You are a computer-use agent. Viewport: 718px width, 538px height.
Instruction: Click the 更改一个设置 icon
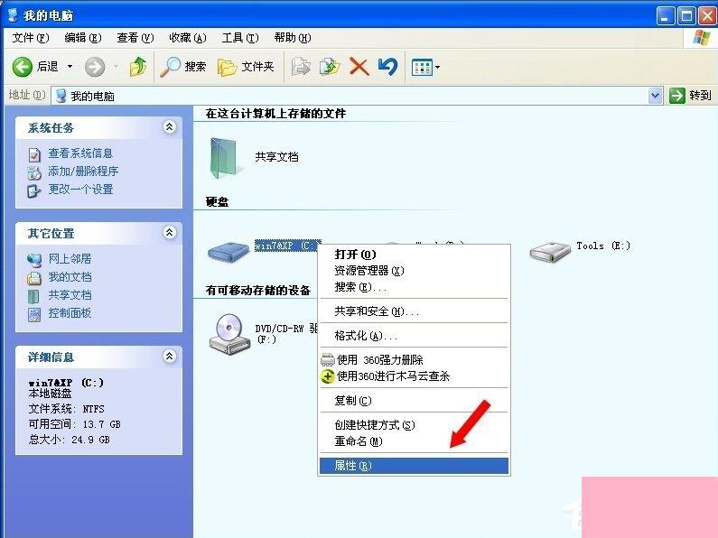point(34,190)
